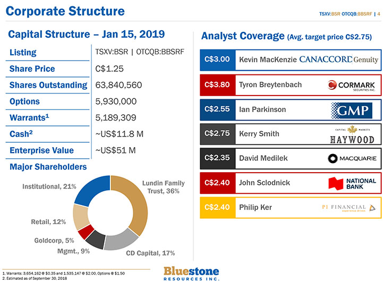Click the Share Price label
The image size is (385, 282).
tap(32, 69)
